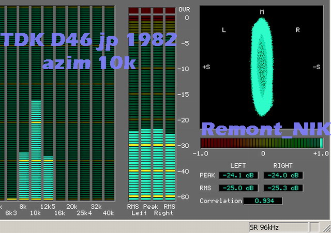Click the 12k5 spectrum band bar

click(x=48, y=177)
